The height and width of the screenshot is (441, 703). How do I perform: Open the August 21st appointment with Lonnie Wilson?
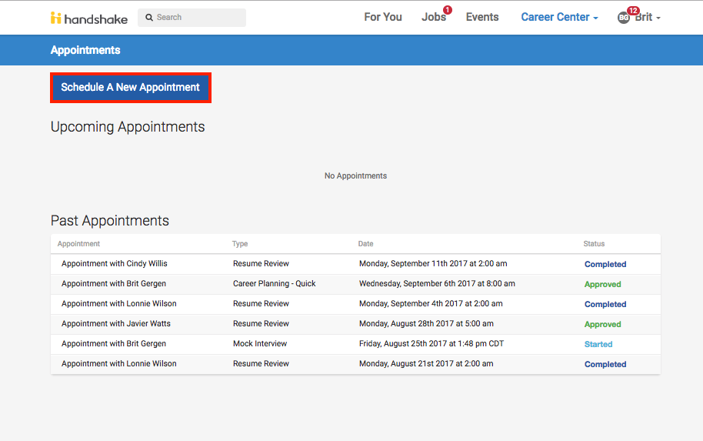(x=118, y=364)
